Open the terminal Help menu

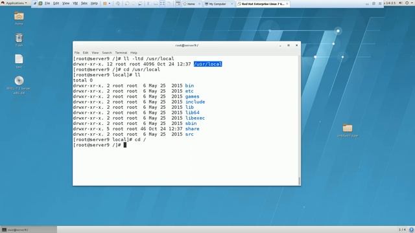(x=134, y=52)
